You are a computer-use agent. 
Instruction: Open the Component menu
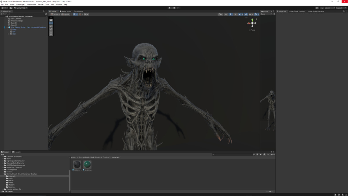click(x=32, y=4)
